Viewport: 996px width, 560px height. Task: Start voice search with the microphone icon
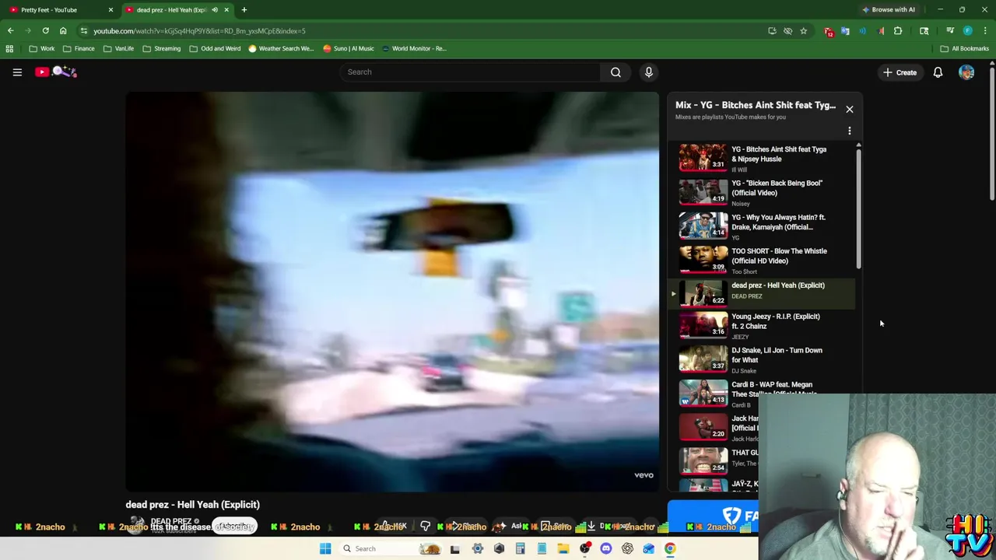tap(648, 72)
